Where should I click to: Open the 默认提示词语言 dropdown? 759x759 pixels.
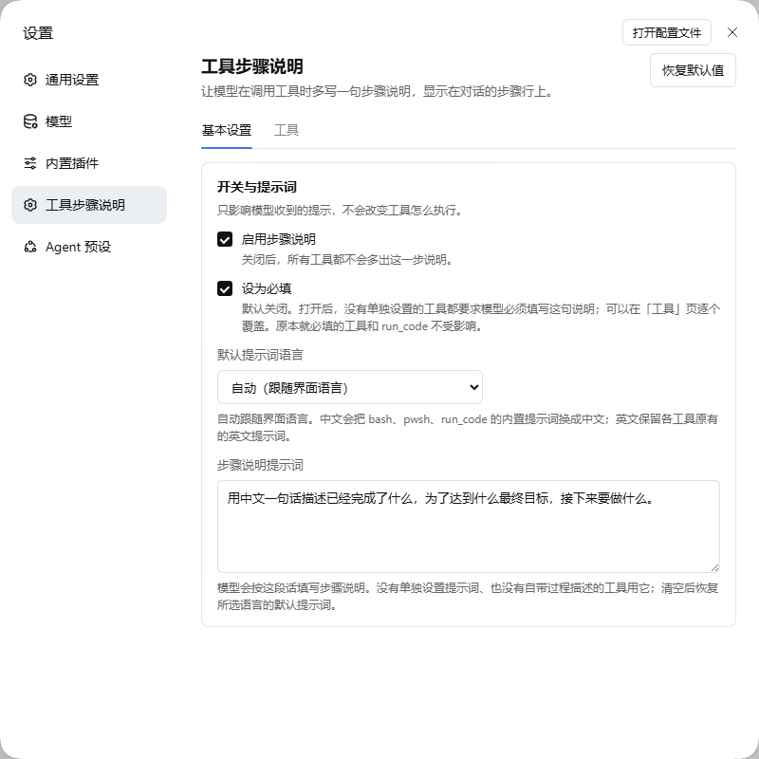point(350,387)
